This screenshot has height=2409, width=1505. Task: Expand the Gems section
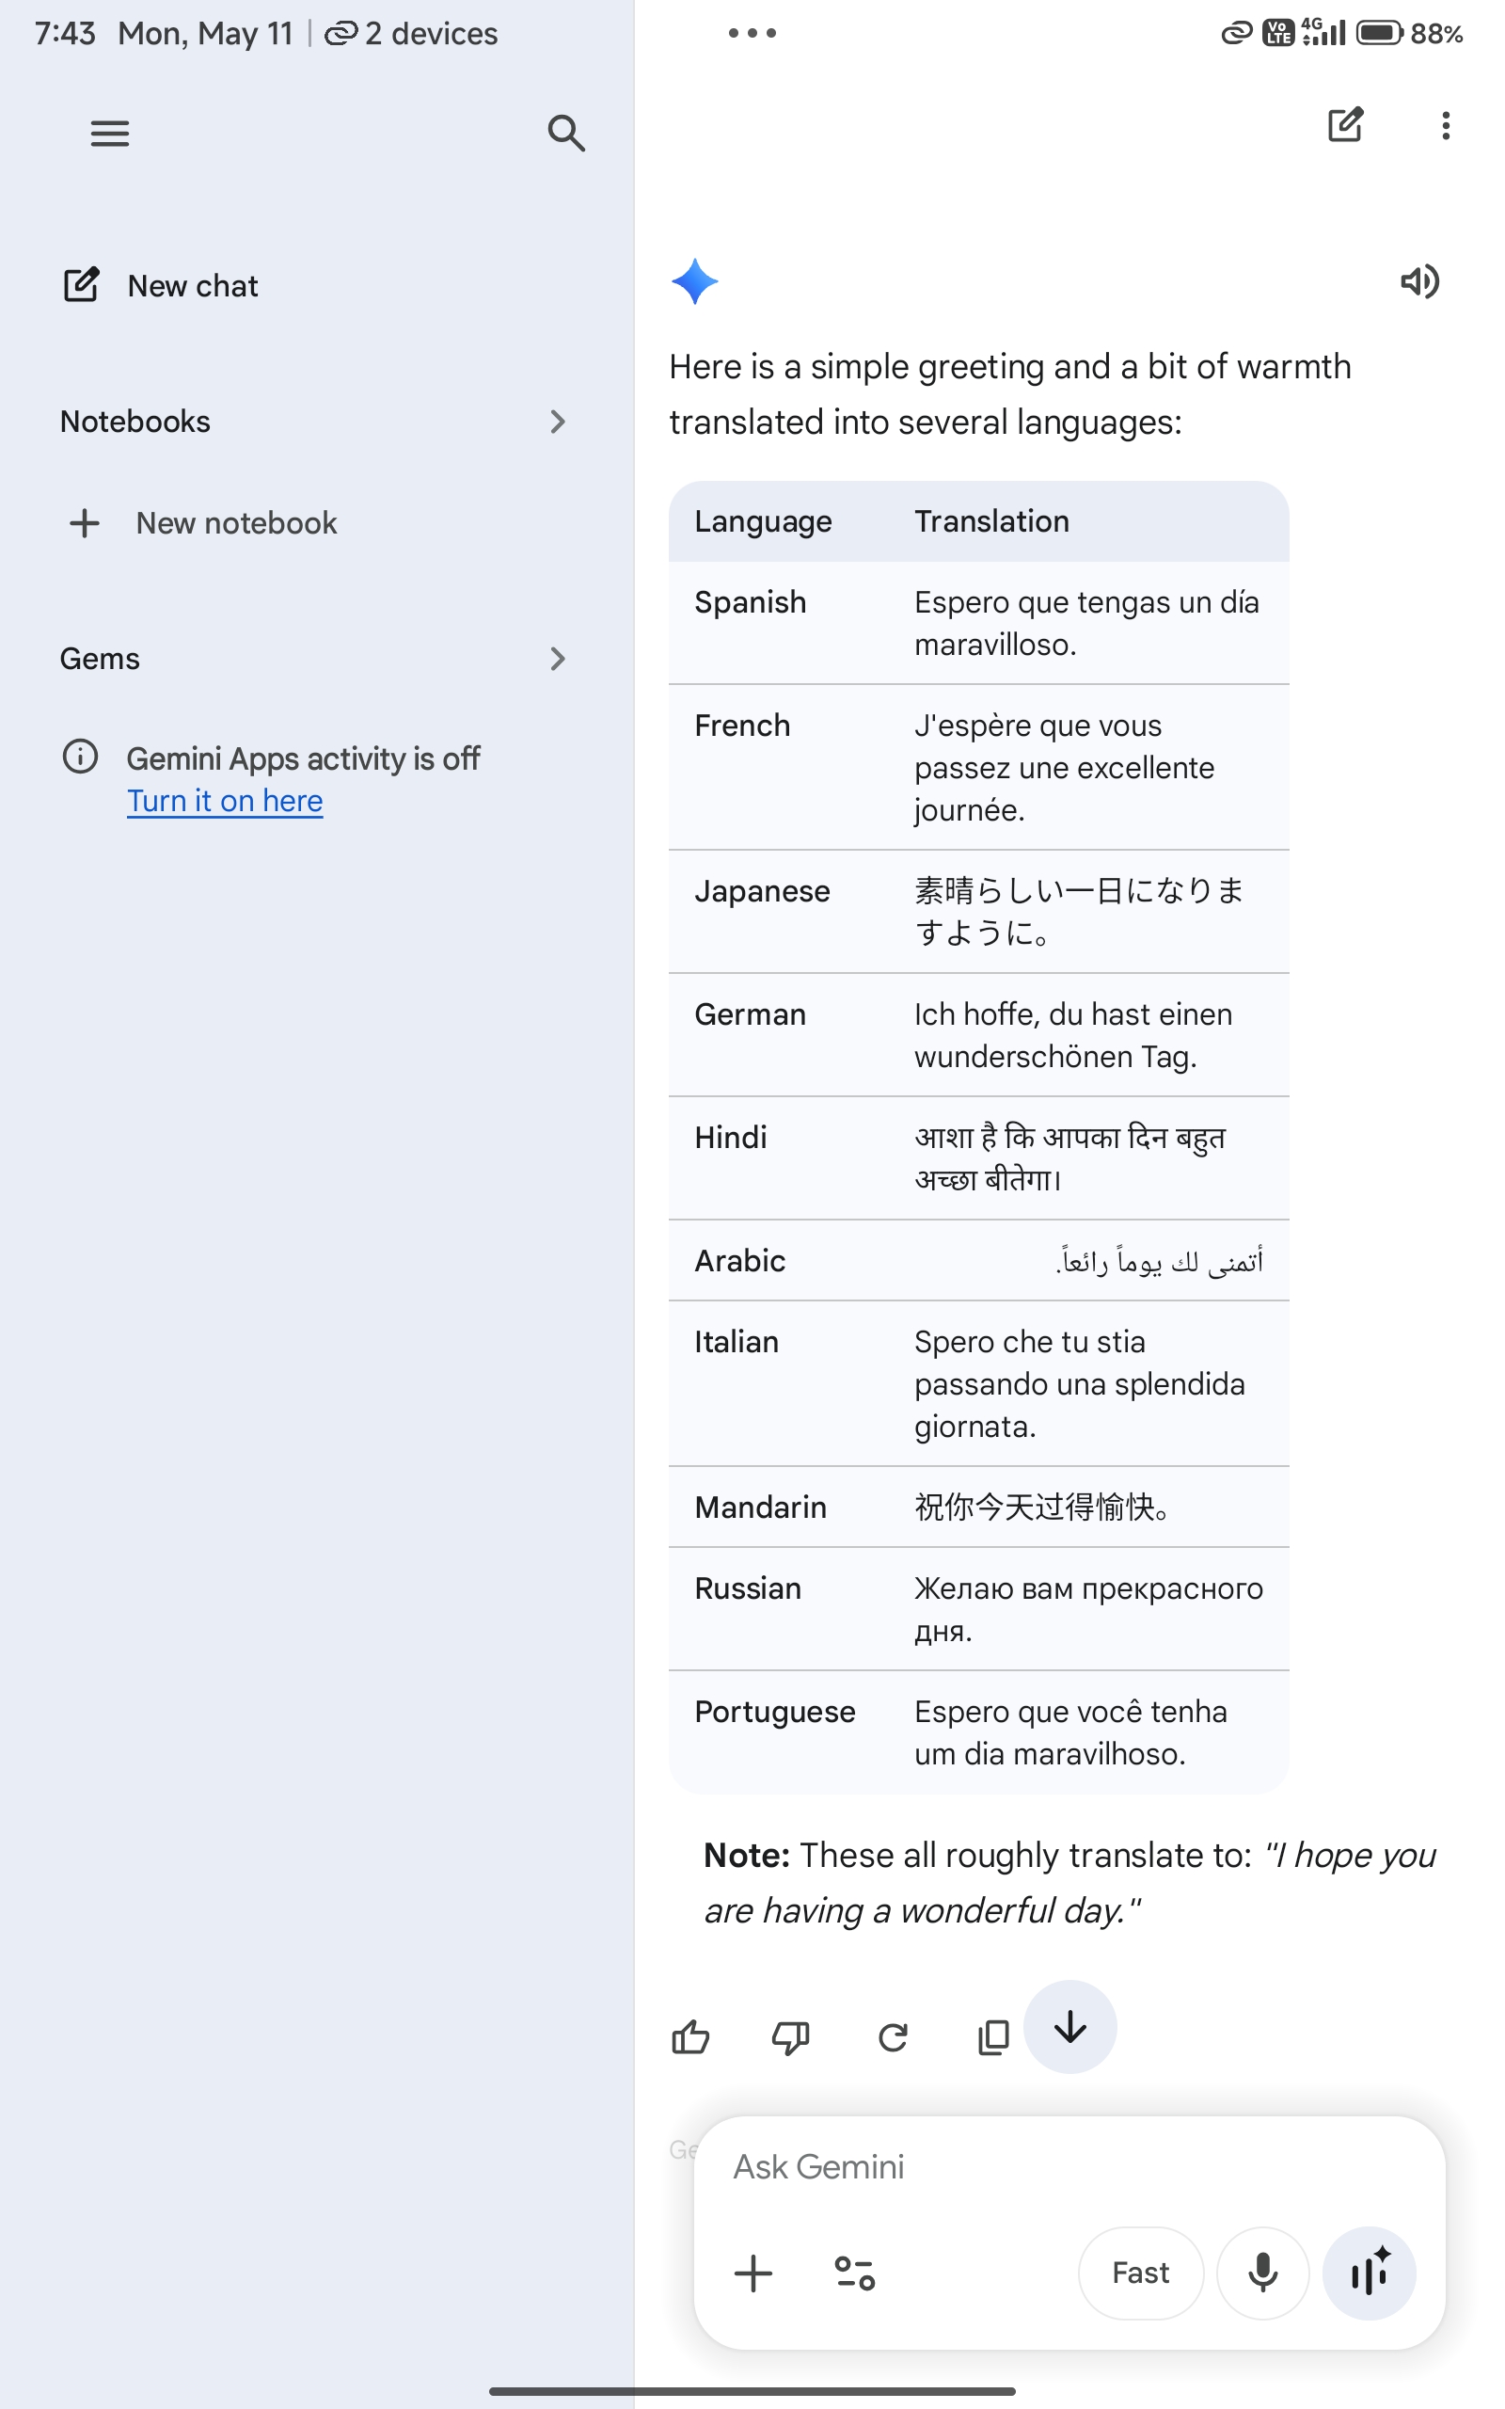click(313, 658)
